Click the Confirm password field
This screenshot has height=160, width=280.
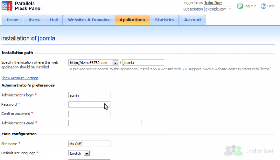click(x=89, y=114)
